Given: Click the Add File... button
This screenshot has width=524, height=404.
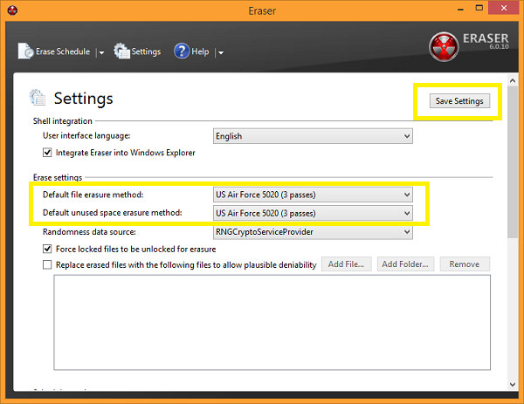Looking at the screenshot, I should click(346, 264).
